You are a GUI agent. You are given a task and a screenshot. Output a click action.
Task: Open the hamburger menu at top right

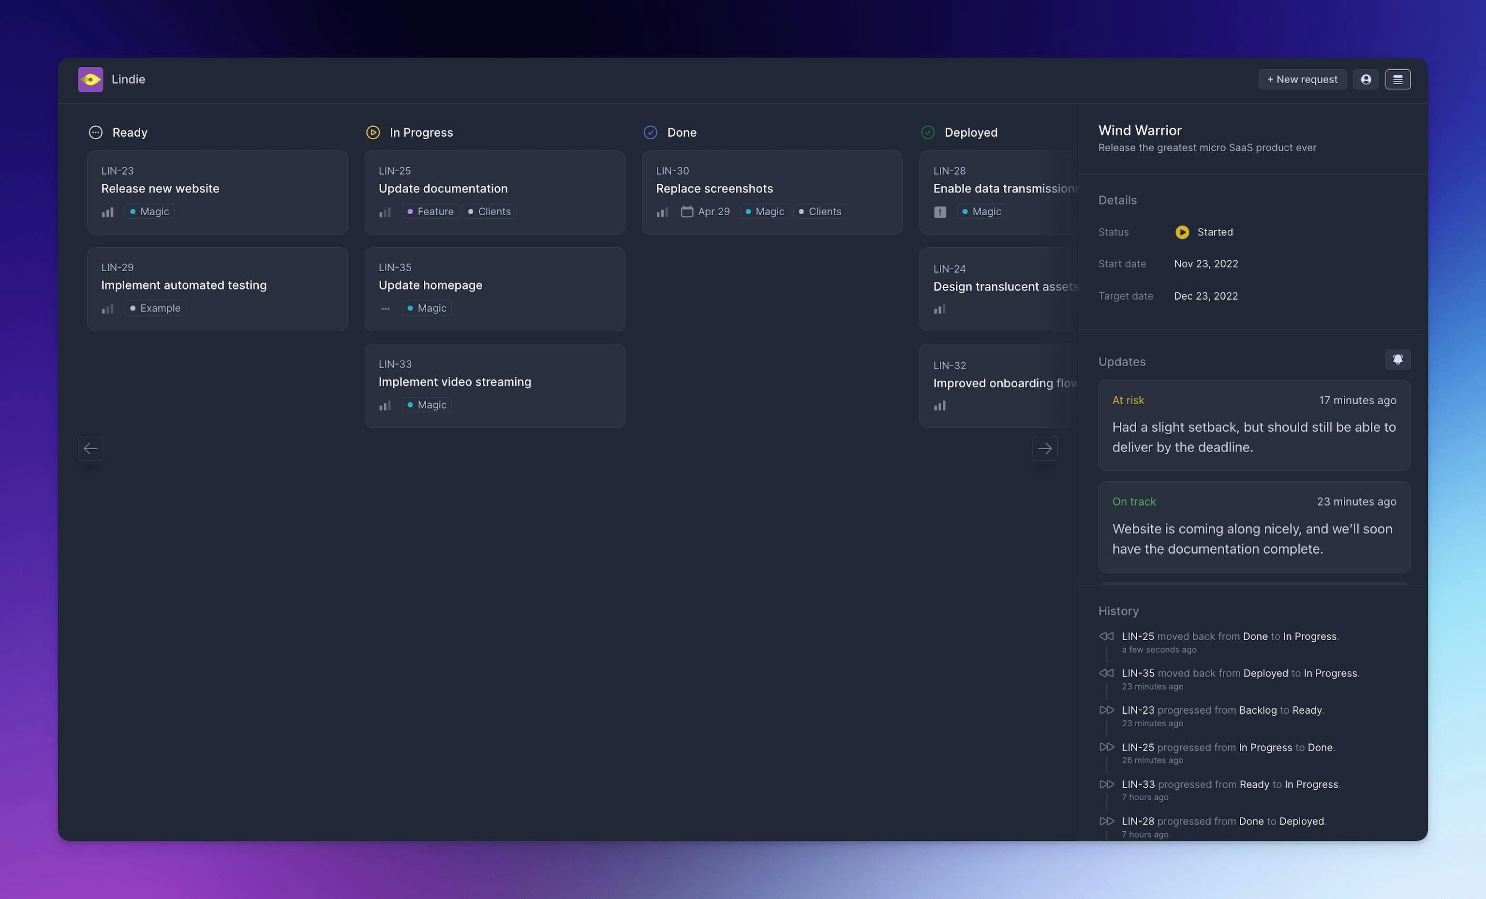(1398, 79)
